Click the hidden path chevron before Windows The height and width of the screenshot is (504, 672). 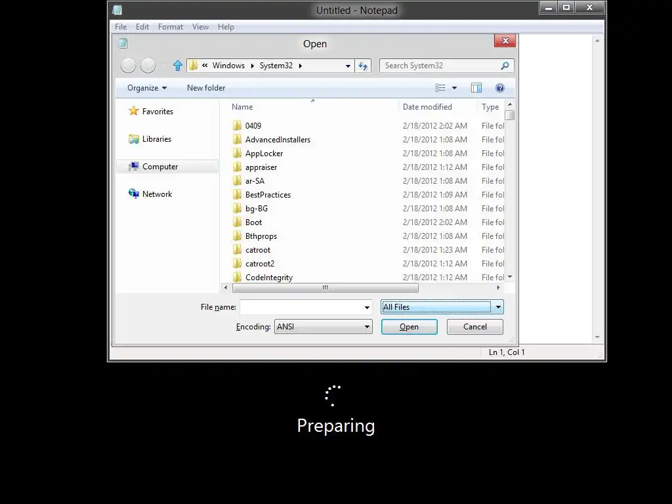(x=205, y=65)
